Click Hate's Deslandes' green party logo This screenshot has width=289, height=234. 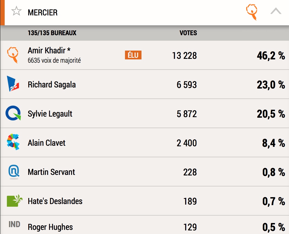pyautogui.click(x=14, y=201)
